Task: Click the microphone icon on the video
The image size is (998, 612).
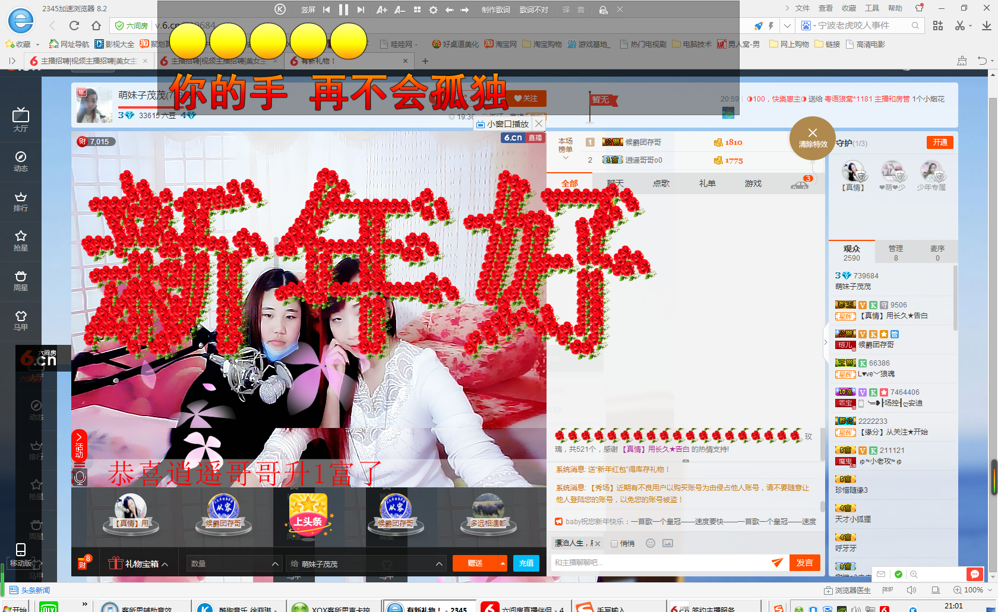Action: click(80, 477)
